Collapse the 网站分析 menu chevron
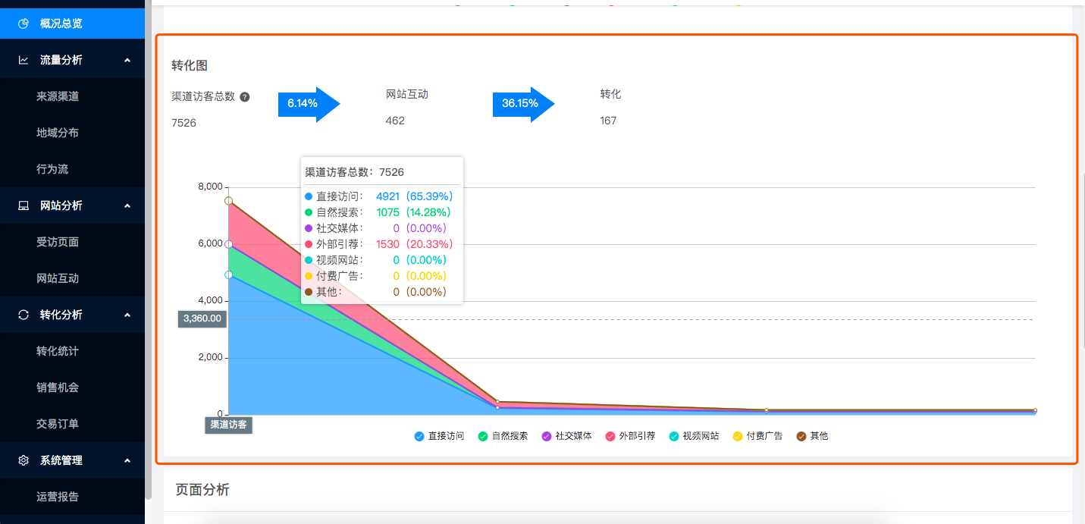Viewport: 1085px width, 524px height. coord(127,206)
